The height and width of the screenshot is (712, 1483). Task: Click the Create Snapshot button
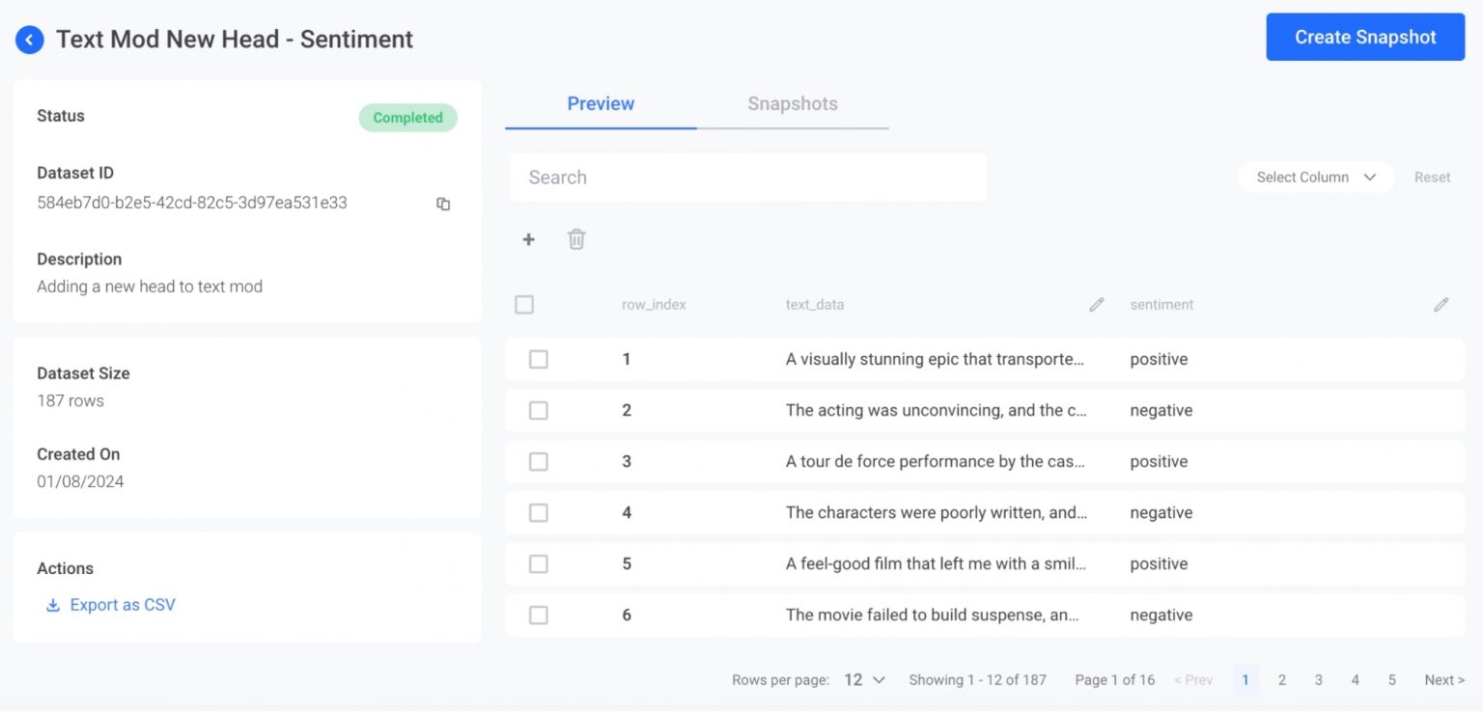(1364, 37)
